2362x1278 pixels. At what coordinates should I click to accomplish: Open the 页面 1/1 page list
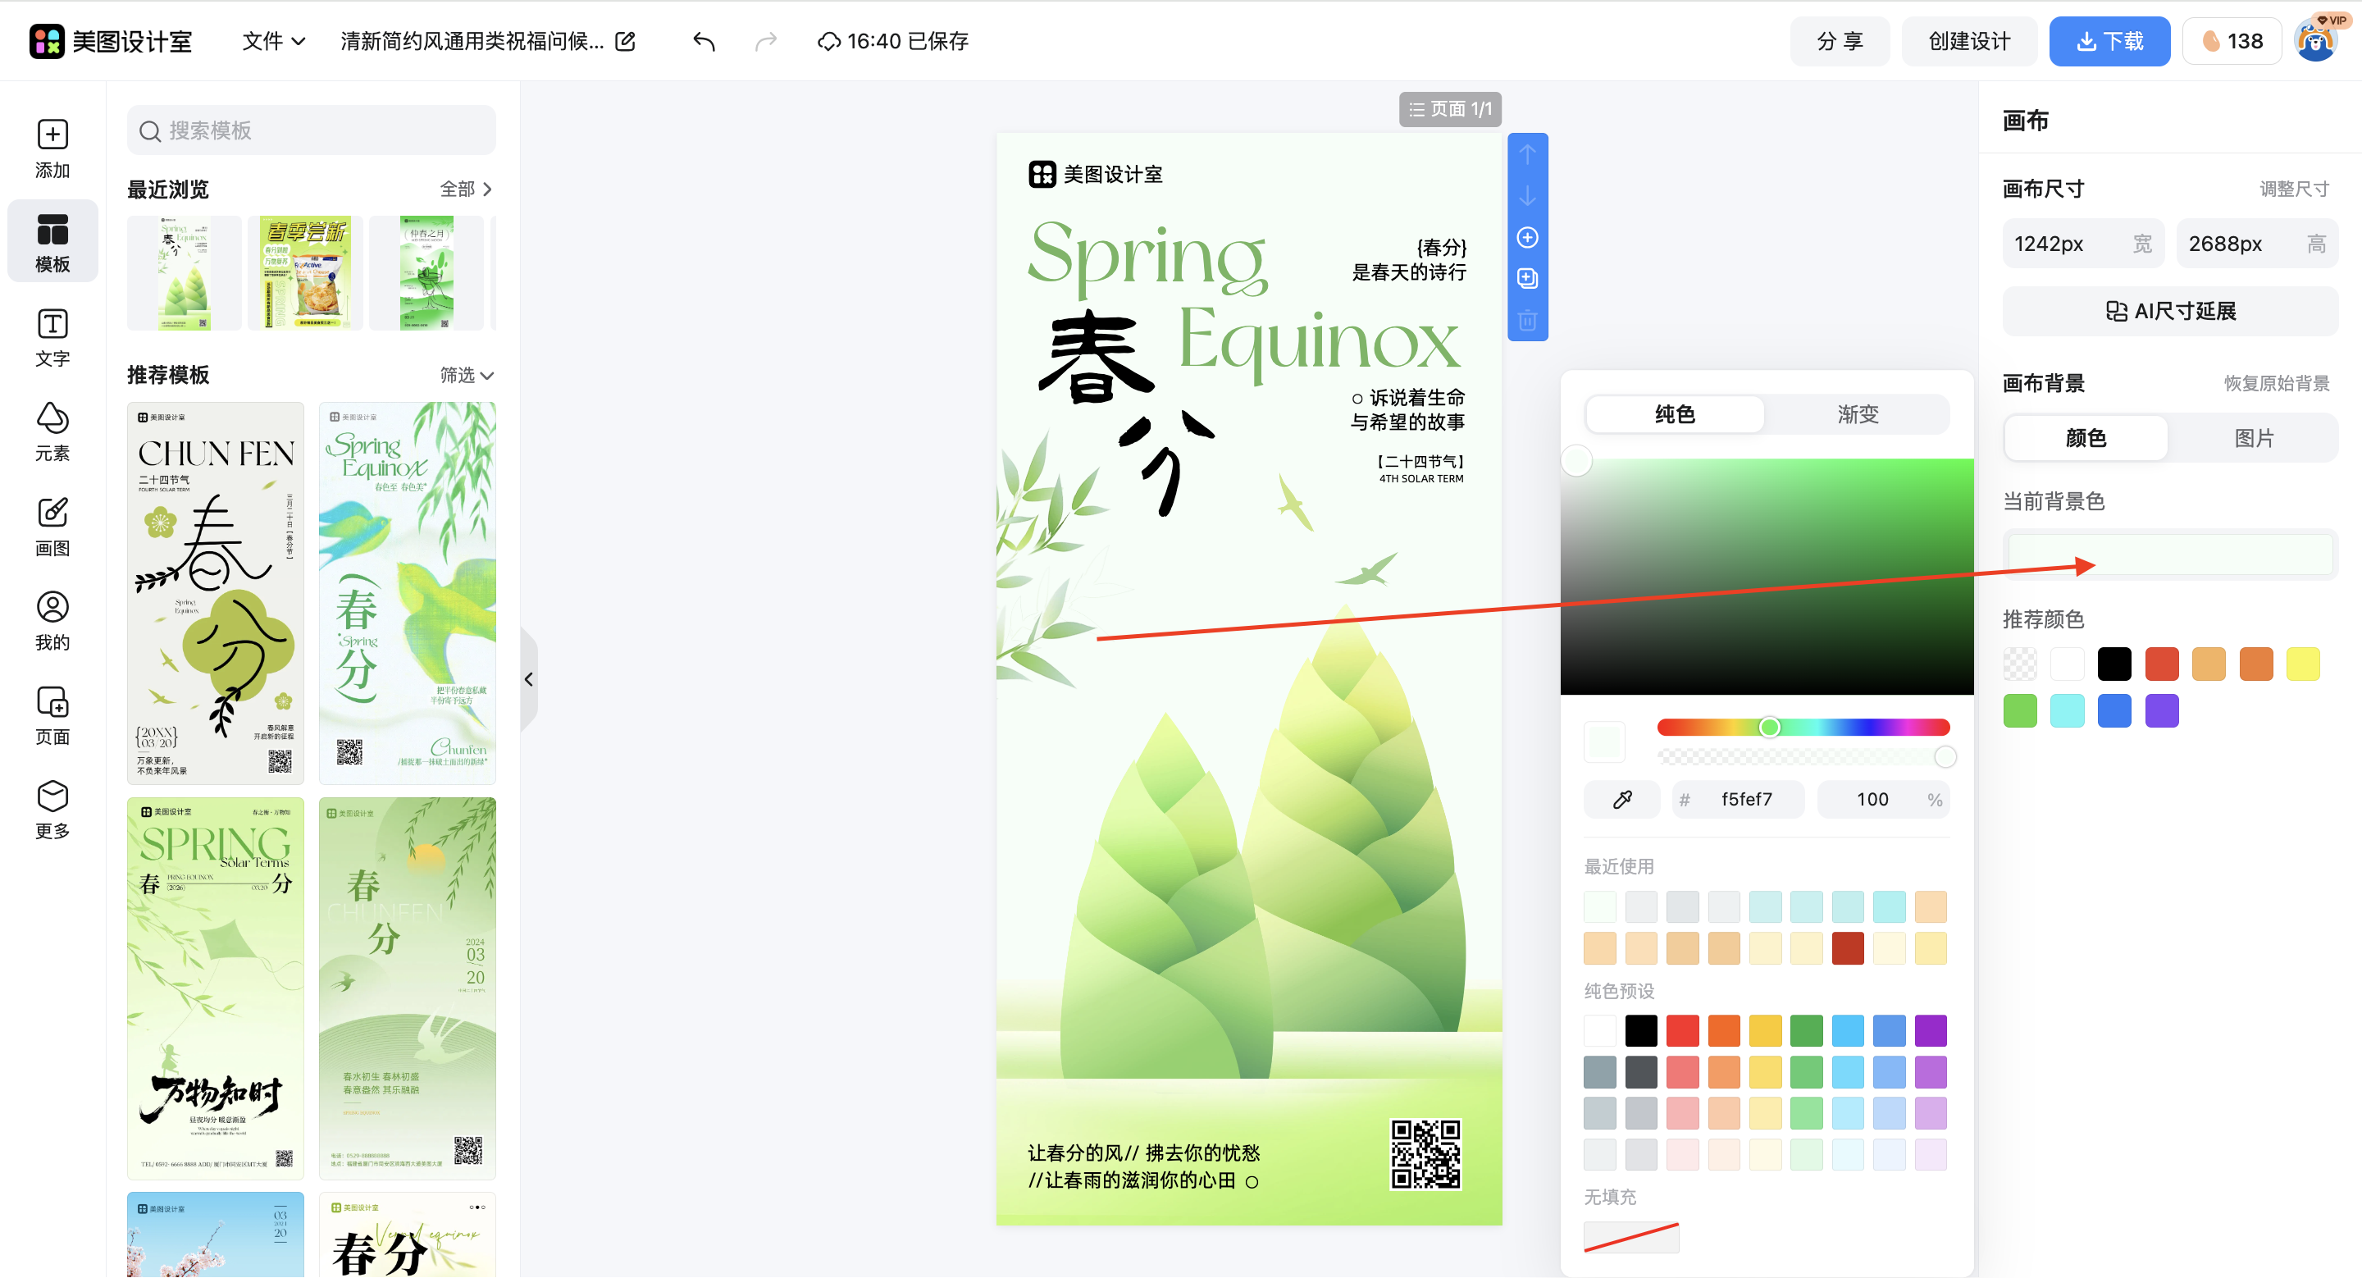click(x=1450, y=109)
